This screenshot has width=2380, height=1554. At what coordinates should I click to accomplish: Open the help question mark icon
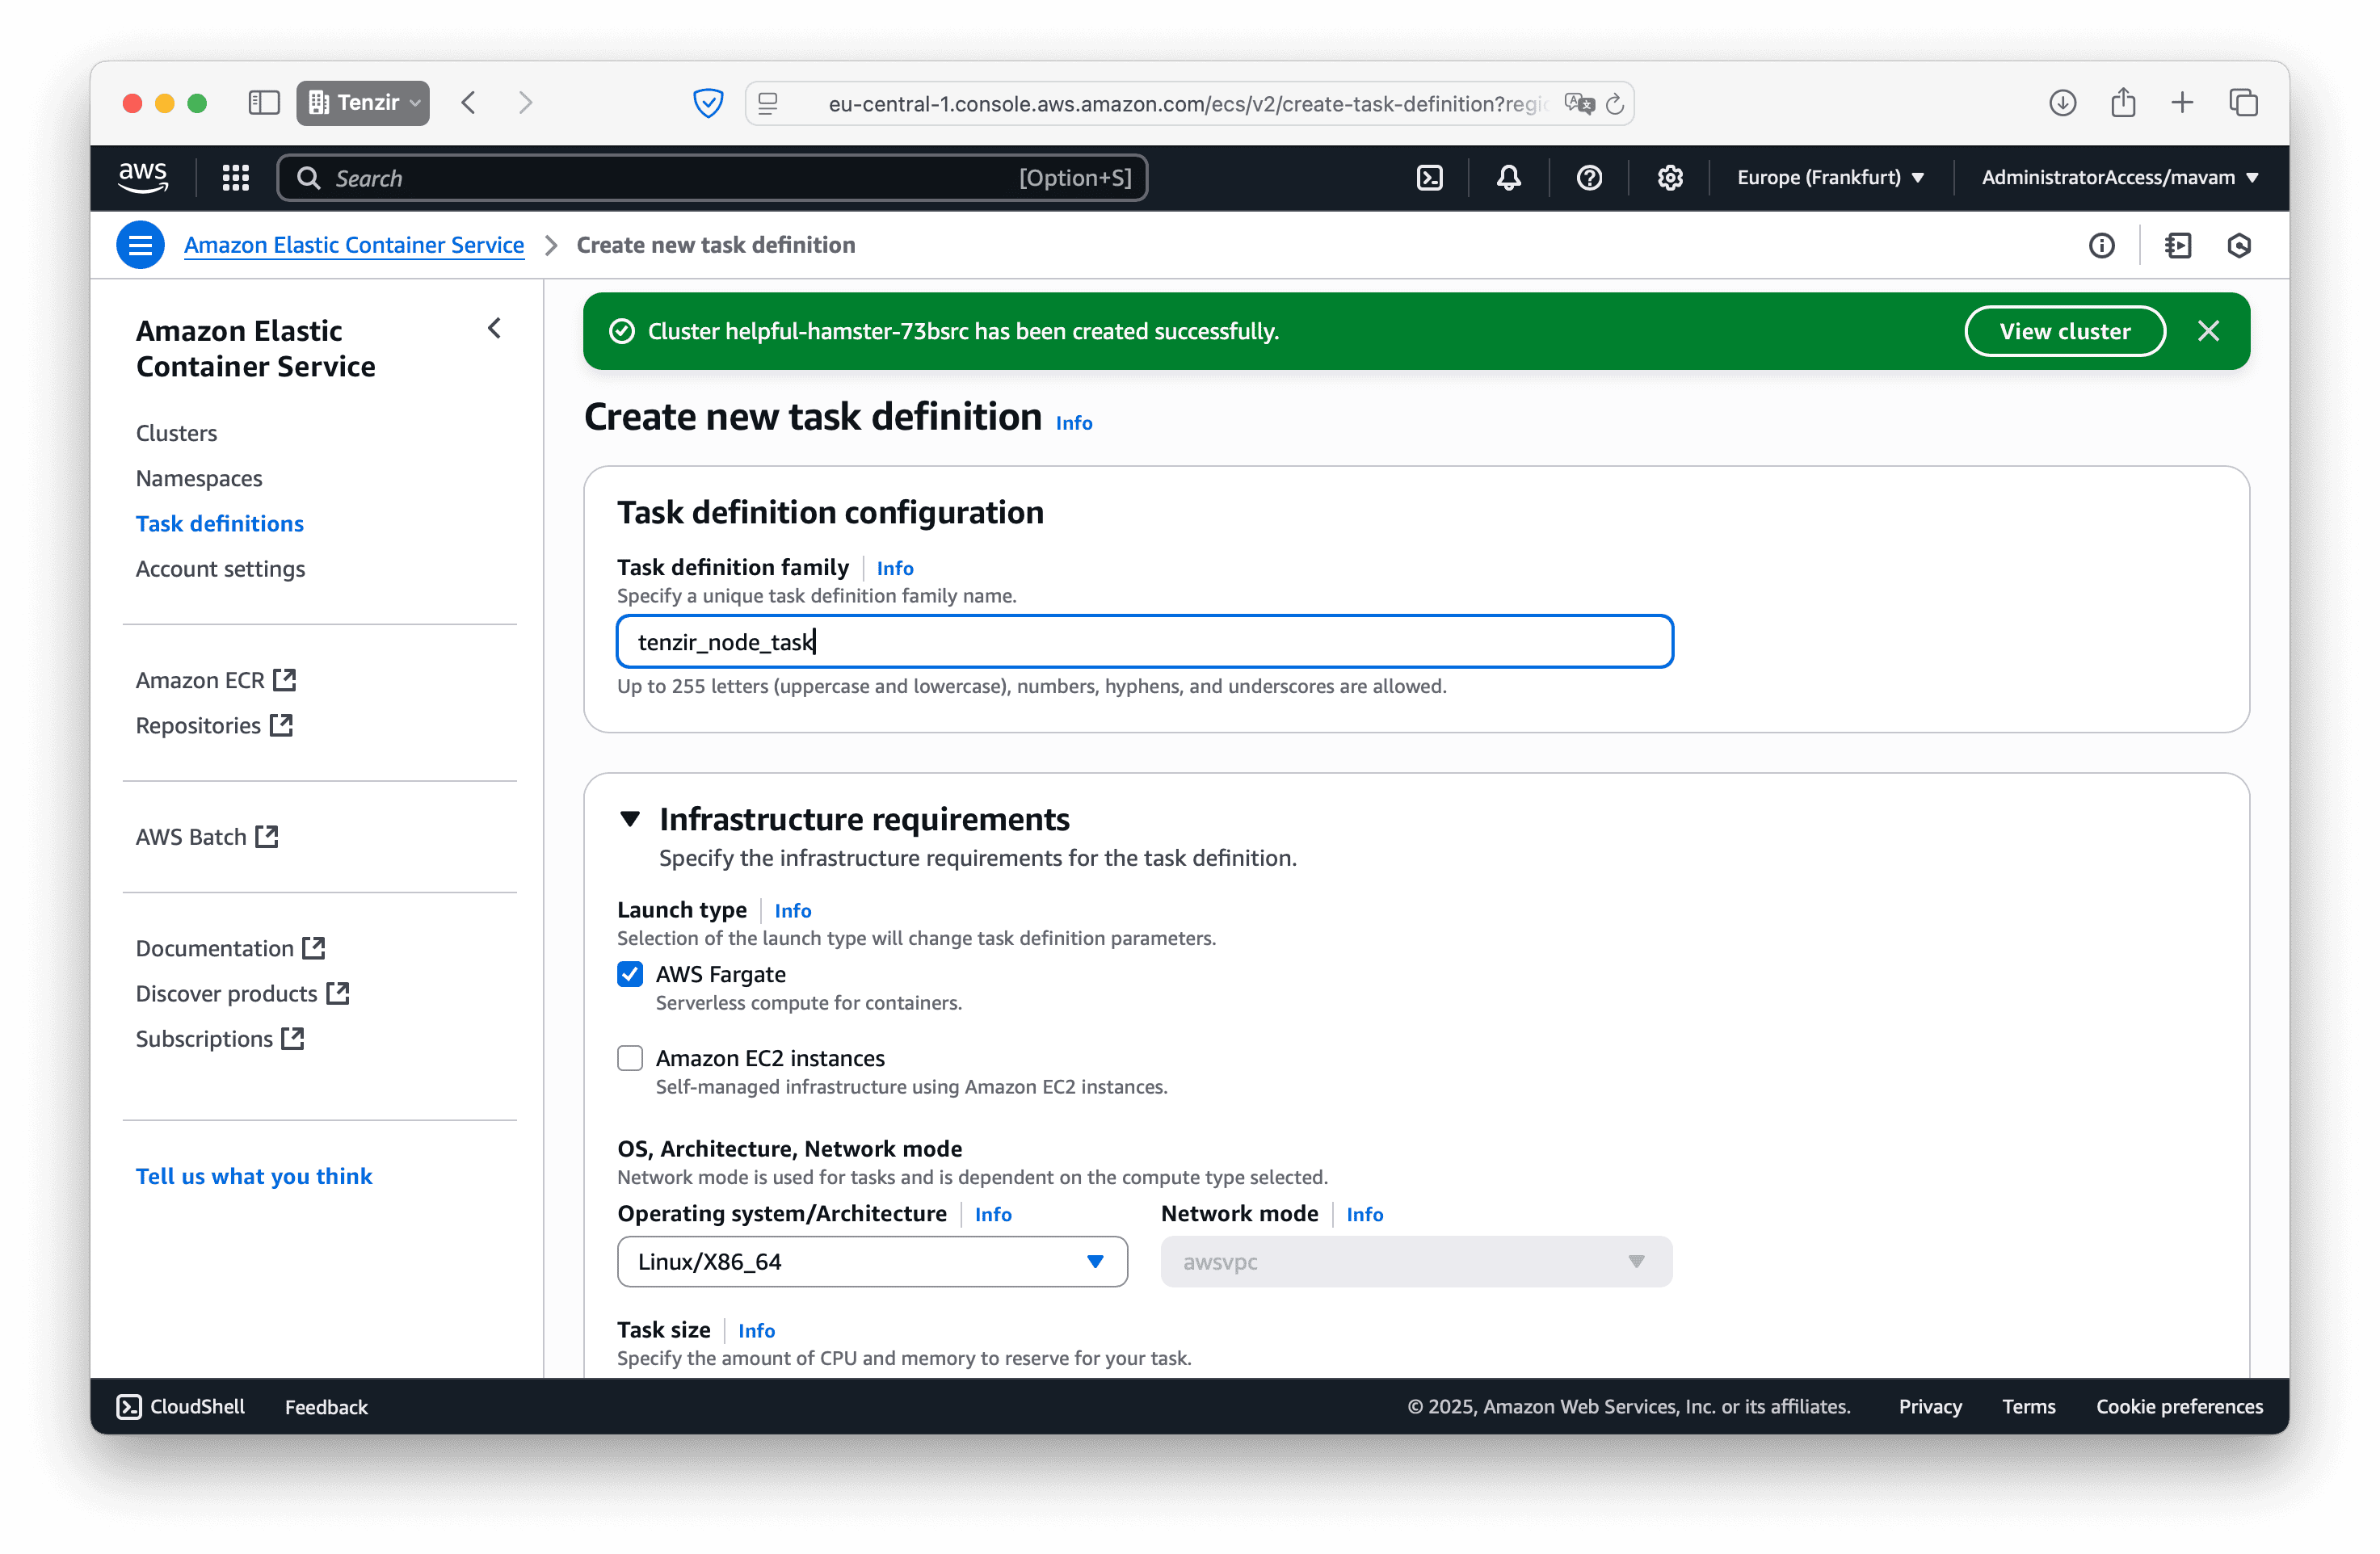tap(1589, 177)
